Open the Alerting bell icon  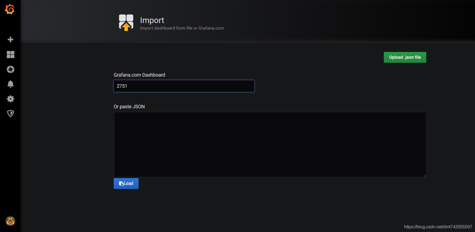click(x=10, y=84)
